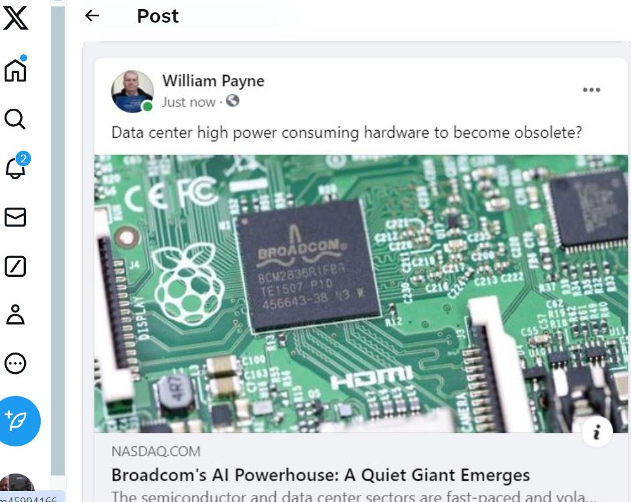This screenshot has height=502, width=631.
Task: Click the Just now timestamp
Action: (189, 102)
